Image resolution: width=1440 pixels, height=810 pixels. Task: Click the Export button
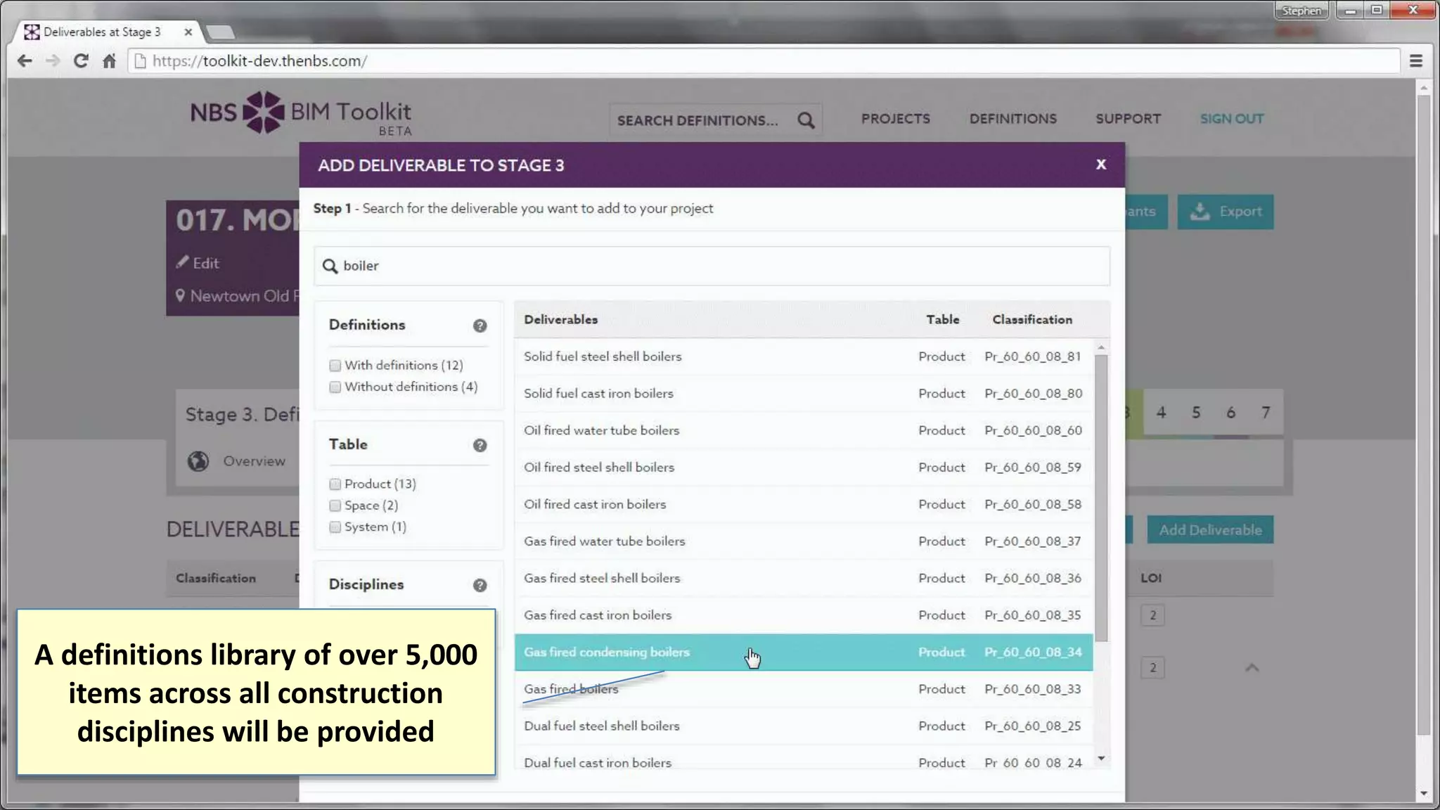click(1226, 212)
